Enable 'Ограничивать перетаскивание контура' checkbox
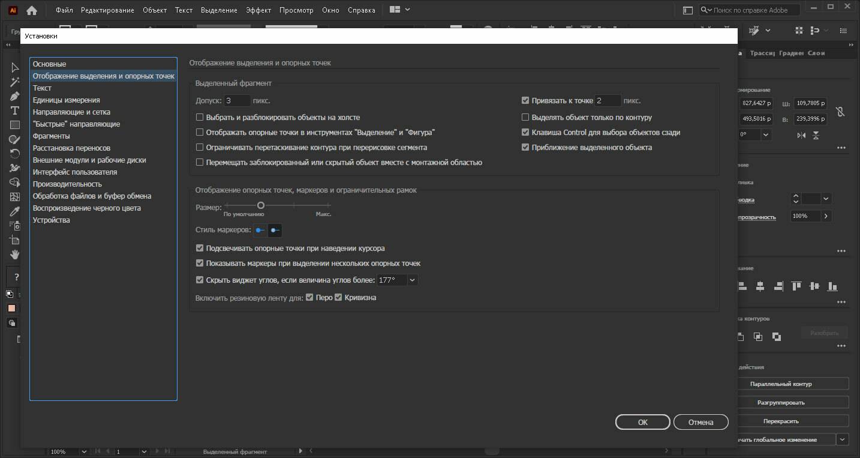Viewport: 860px width, 458px height. 200,148
